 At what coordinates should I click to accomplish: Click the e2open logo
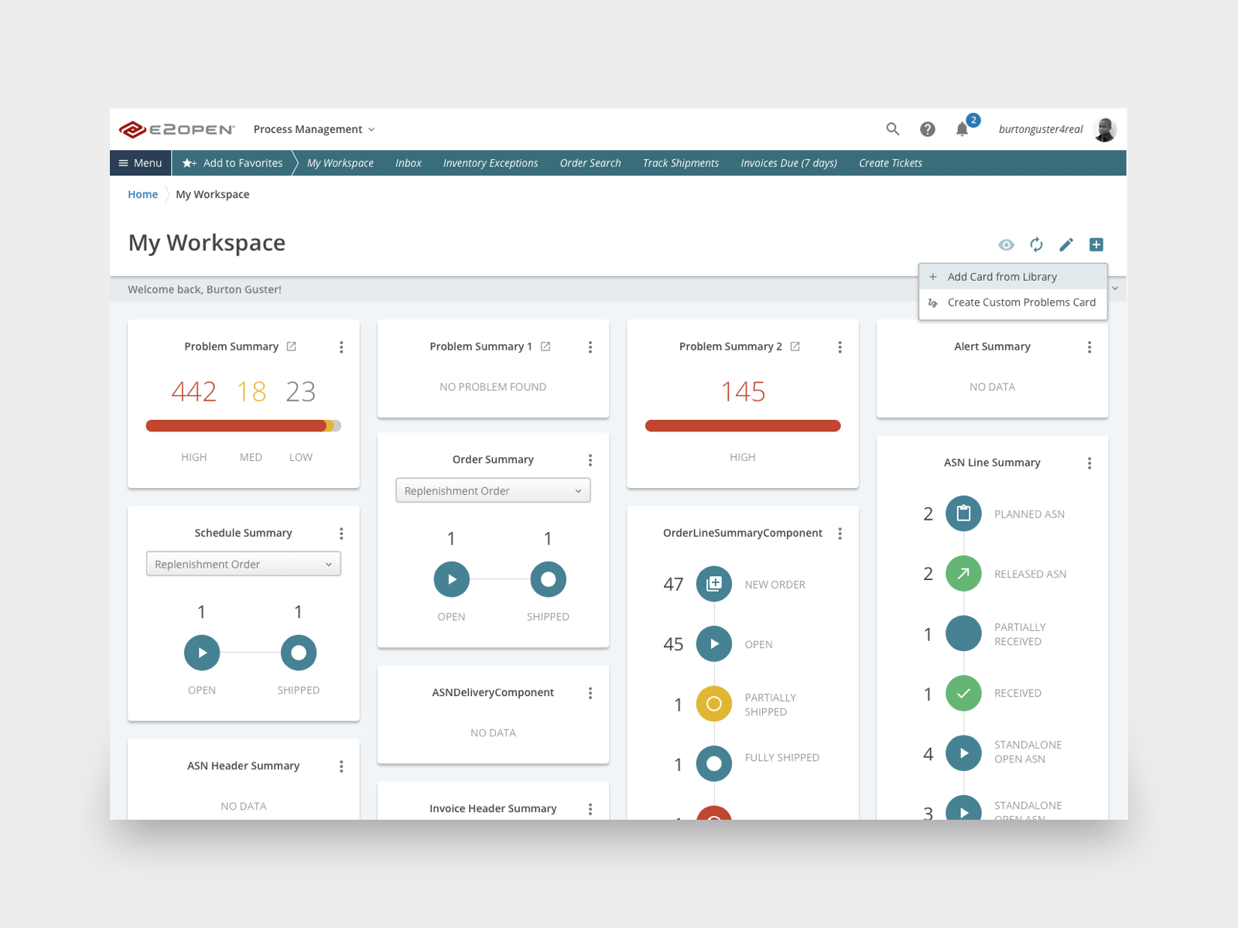(176, 128)
